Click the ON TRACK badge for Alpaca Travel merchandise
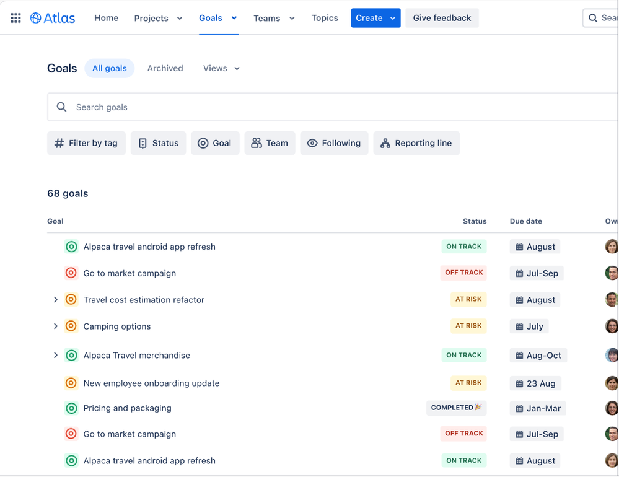This screenshot has width=619, height=477. pos(464,355)
